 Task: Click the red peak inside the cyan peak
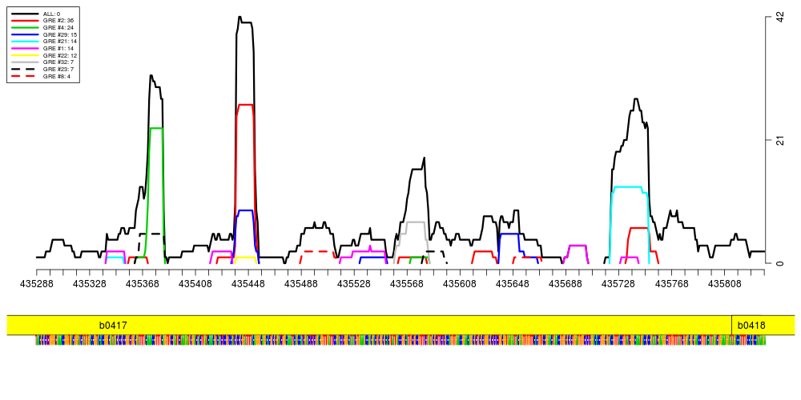point(638,228)
